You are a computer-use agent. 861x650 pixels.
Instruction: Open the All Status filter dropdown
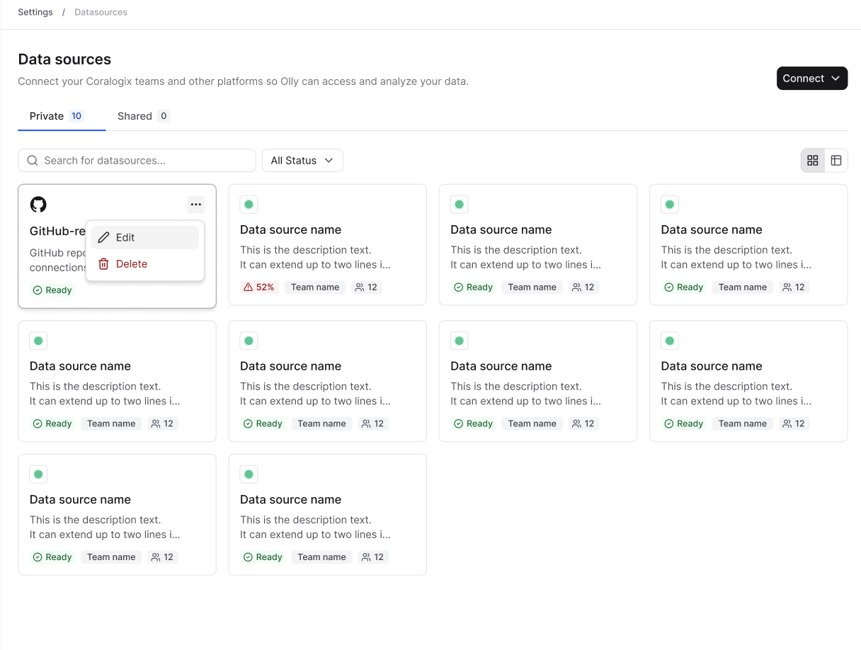click(x=302, y=160)
